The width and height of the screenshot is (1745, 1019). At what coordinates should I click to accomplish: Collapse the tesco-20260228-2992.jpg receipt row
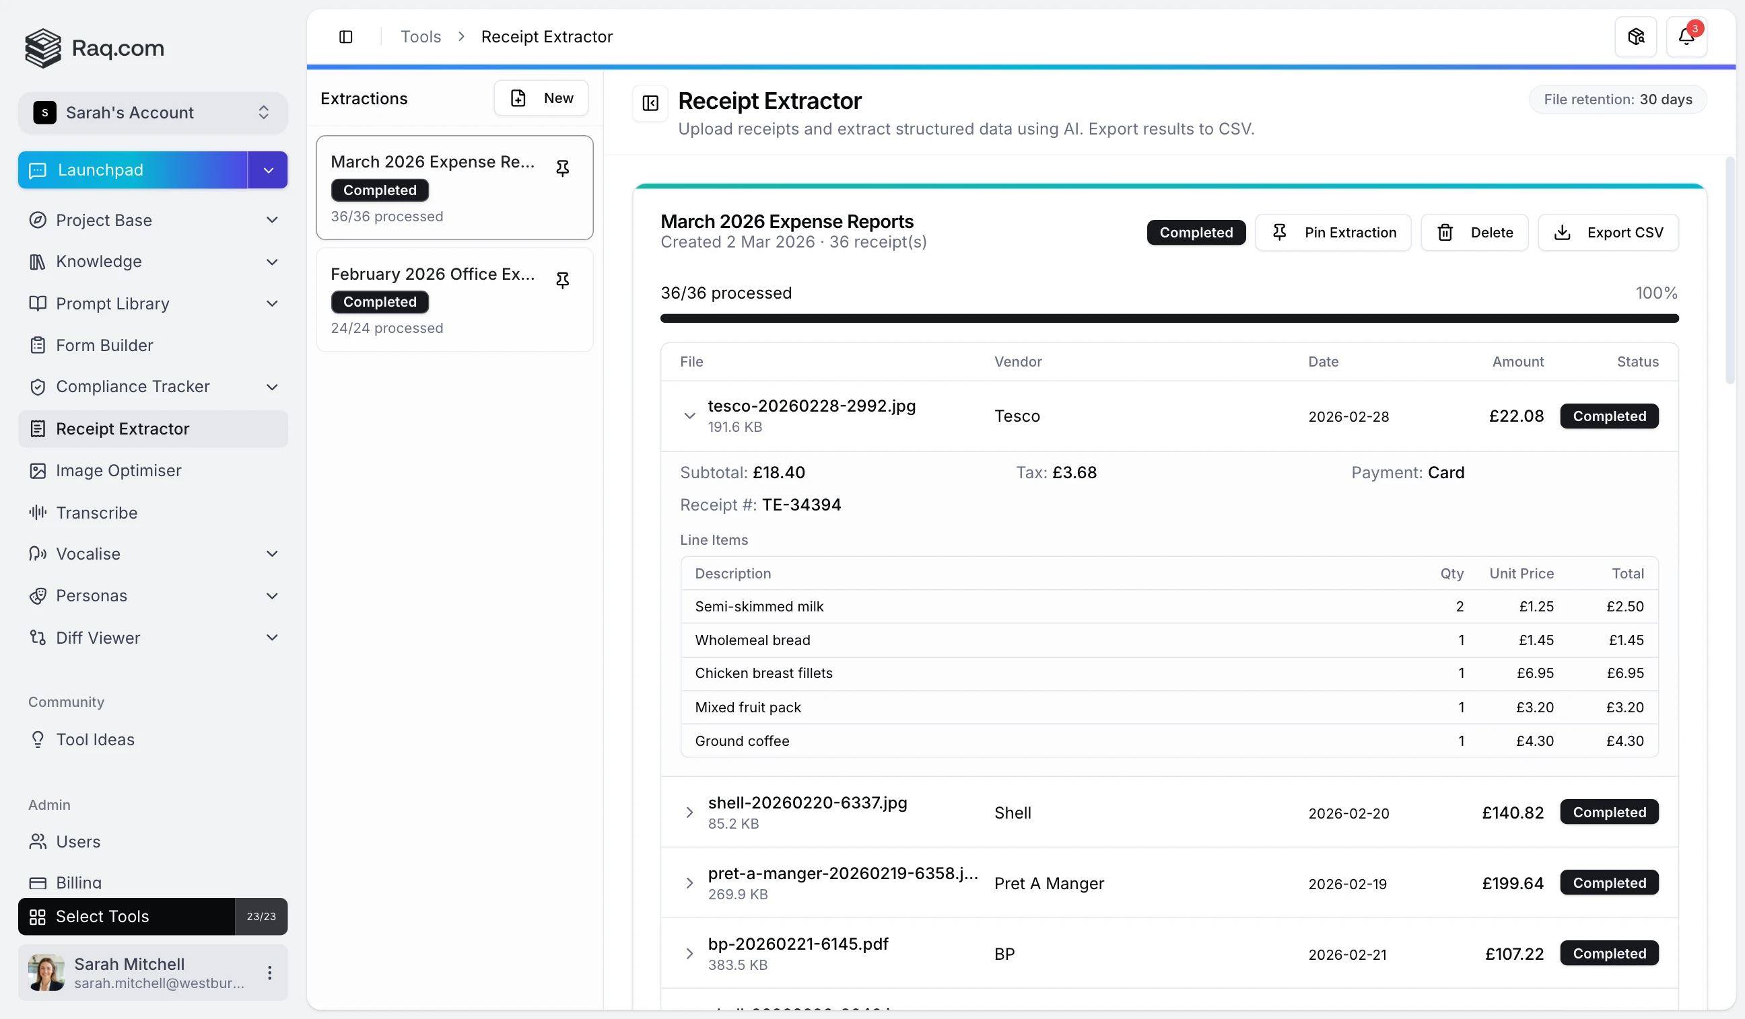689,416
